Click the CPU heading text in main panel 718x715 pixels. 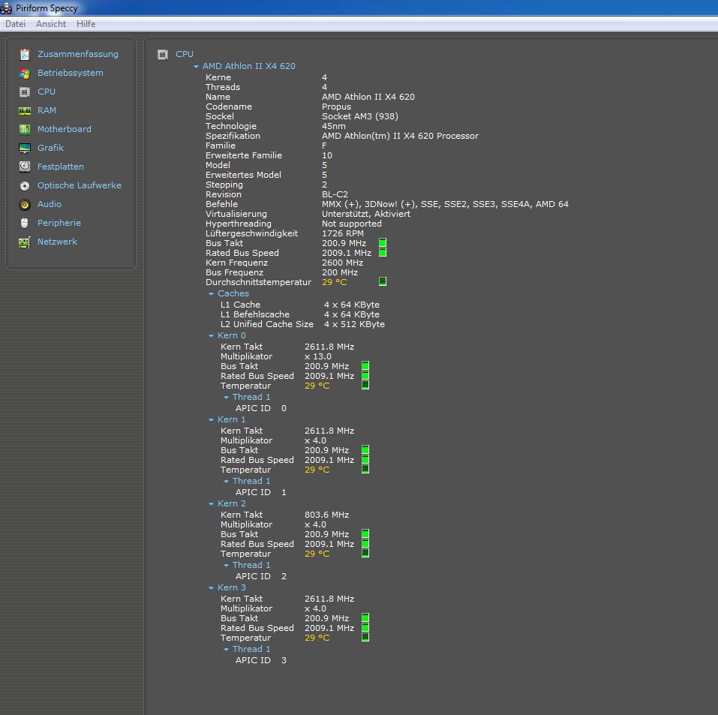pyautogui.click(x=185, y=54)
